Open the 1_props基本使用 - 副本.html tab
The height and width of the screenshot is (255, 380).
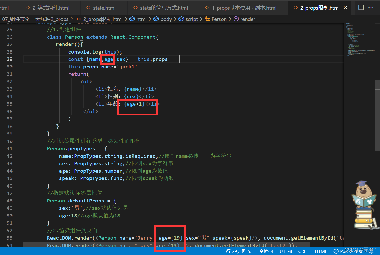(243, 8)
